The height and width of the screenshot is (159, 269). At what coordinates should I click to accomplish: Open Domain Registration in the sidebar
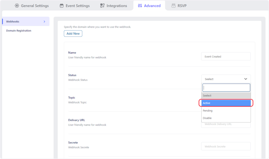click(19, 31)
